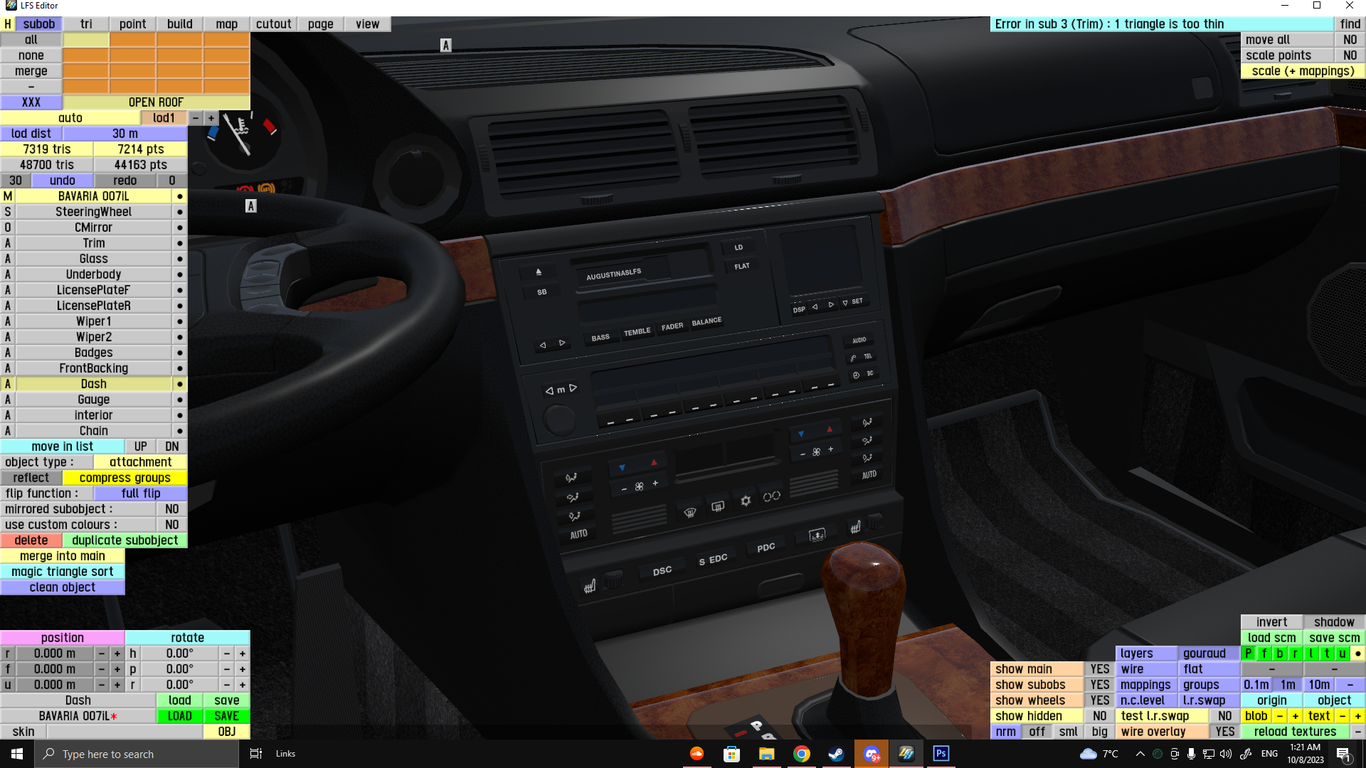
Task: Click the green P view button
Action: 1249,654
